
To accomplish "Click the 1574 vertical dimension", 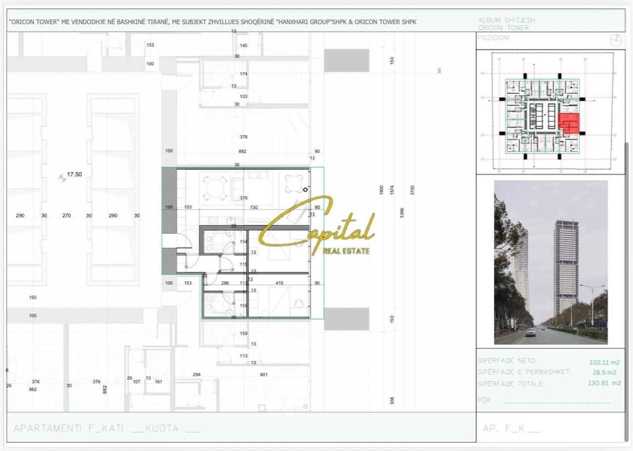I will pos(392,190).
